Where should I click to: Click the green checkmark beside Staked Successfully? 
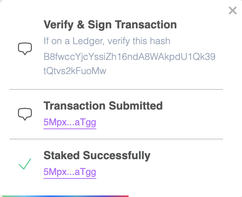25,164
